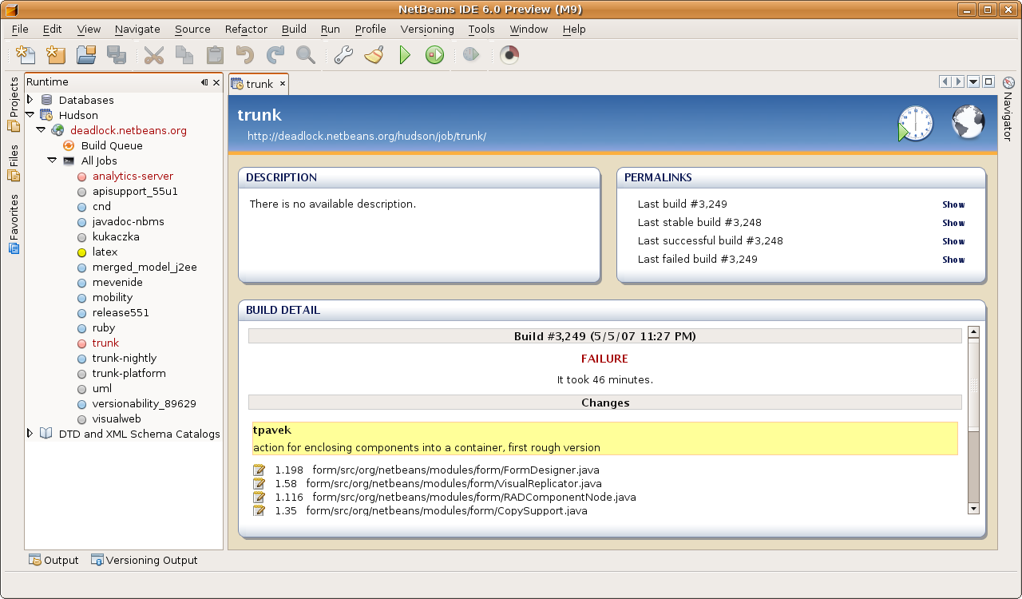Select the trunk-nightly job in tree
This screenshot has width=1022, height=599.
click(124, 358)
